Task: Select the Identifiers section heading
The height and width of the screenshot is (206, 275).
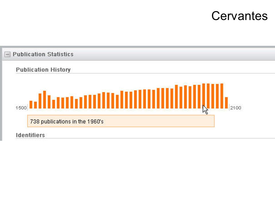Action: click(30, 135)
